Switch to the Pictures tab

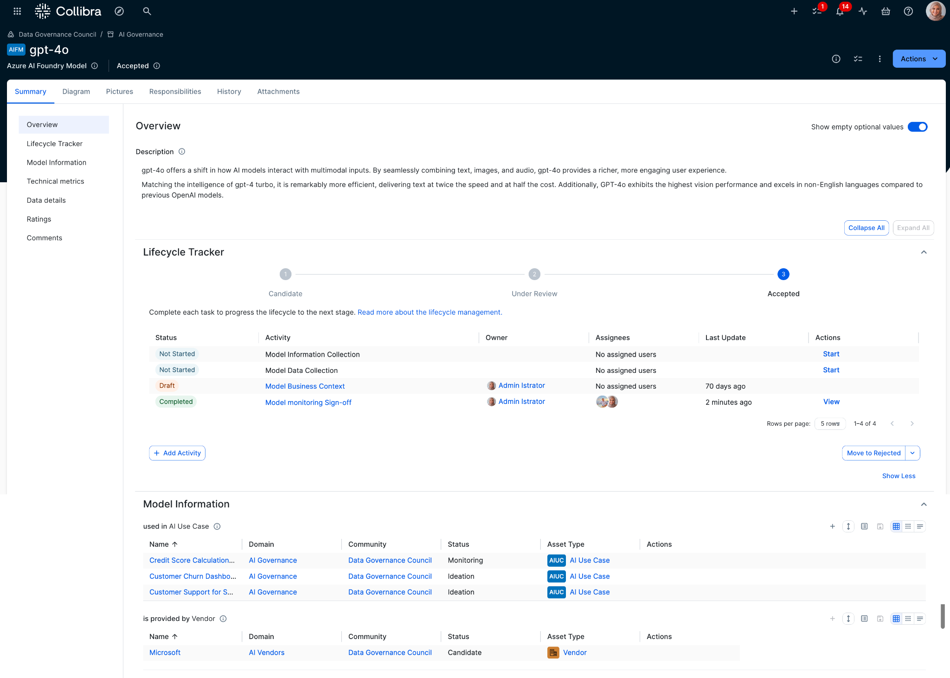119,91
